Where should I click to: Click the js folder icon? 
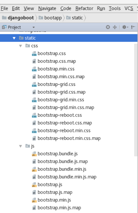click(x=28, y=146)
